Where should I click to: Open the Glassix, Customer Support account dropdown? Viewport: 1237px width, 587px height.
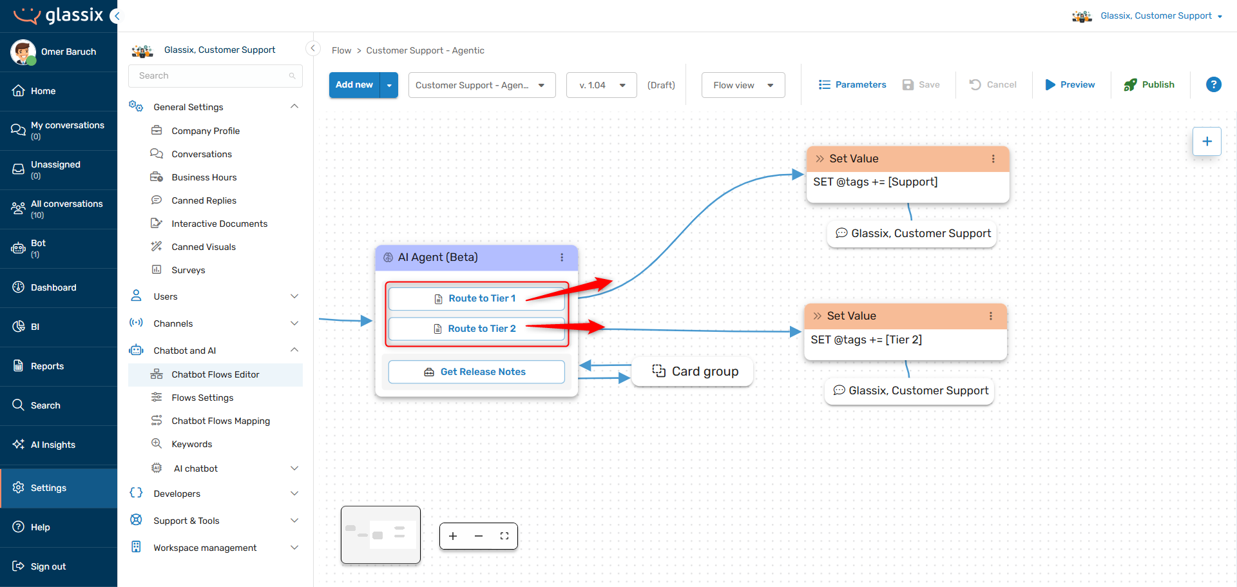pyautogui.click(x=1161, y=16)
